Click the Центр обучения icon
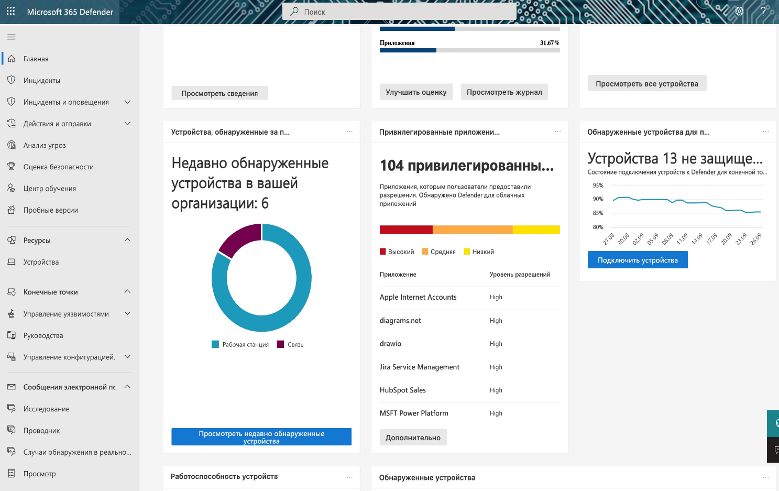Viewport: 779px width, 491px height. pos(12,188)
